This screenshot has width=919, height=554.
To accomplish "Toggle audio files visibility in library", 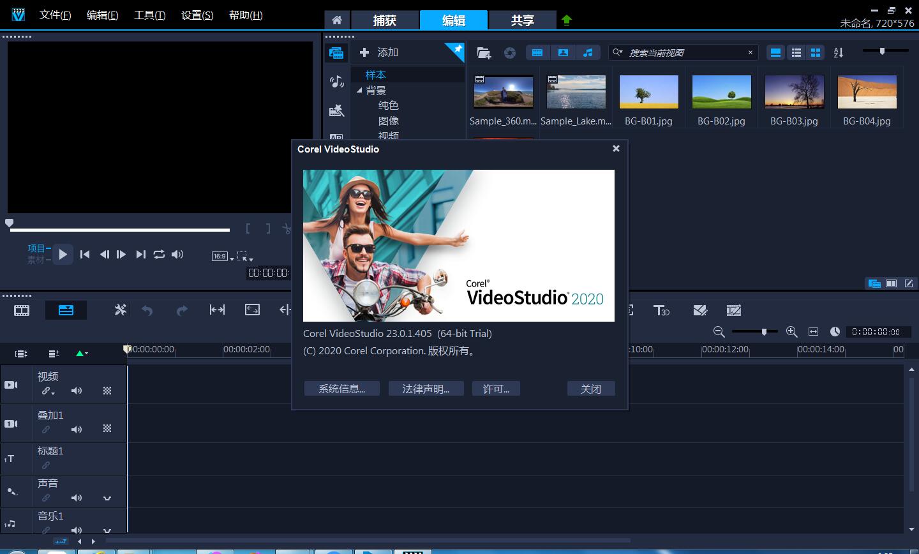I will [x=588, y=53].
